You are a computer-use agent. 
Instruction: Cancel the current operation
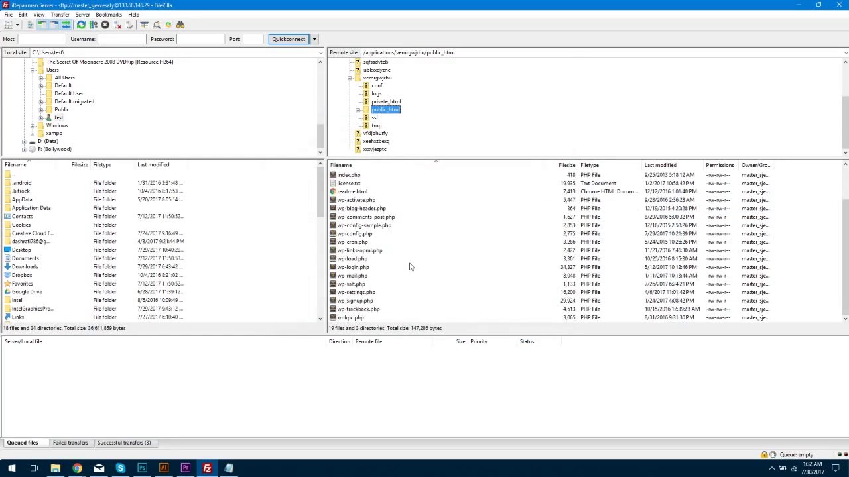pos(105,25)
